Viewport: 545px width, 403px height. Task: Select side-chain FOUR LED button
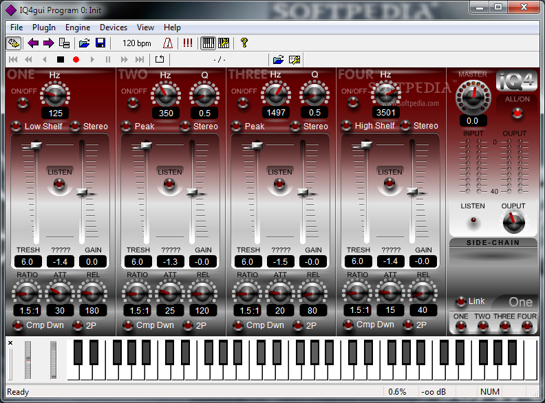527,326
